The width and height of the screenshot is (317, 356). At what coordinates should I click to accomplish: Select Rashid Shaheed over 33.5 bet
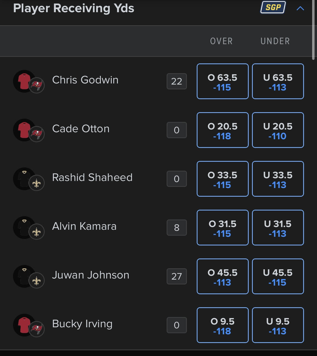click(x=223, y=179)
